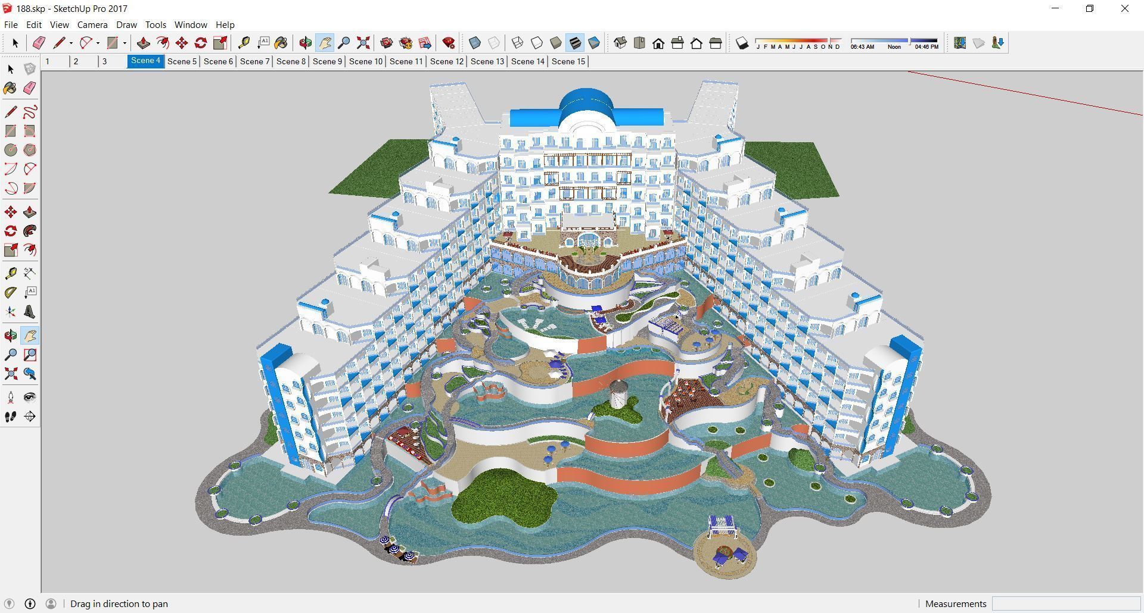
Task: Click Toggle Terrain person-download icon
Action: pyautogui.click(x=997, y=43)
